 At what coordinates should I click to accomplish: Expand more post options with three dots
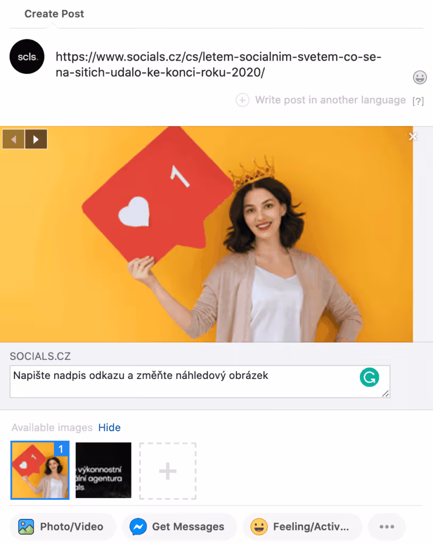tap(387, 526)
